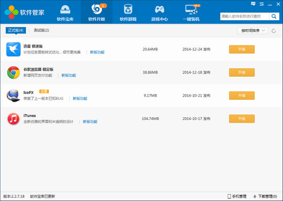The height and width of the screenshot is (201, 283).
Task: Open 新版功能 link for 谷歌浏览器
Action: pyautogui.click(x=68, y=75)
